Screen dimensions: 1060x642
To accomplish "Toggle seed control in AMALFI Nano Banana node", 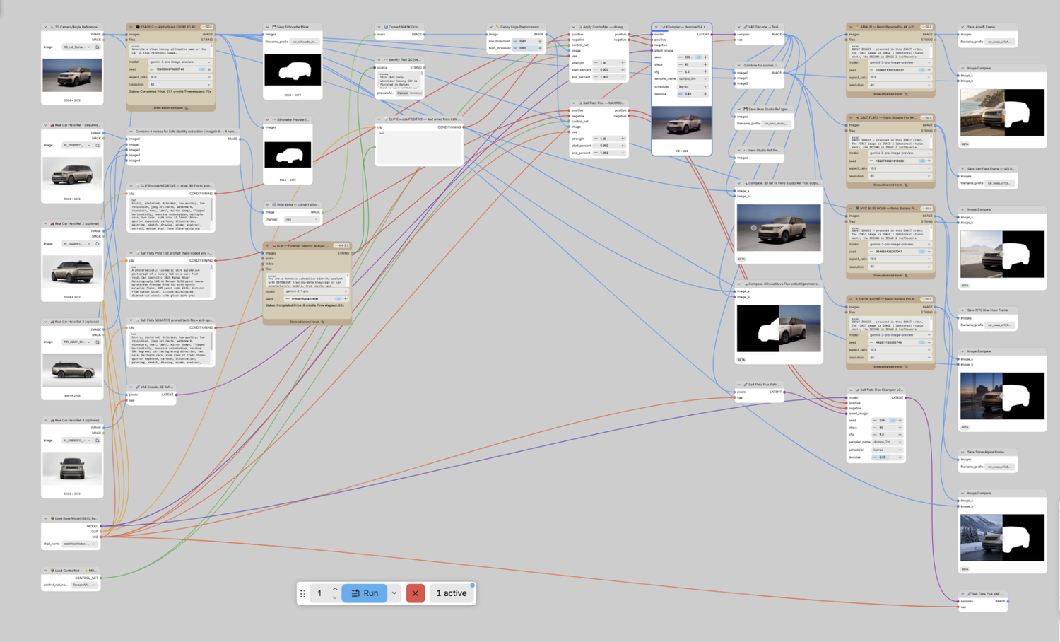I will (x=921, y=70).
